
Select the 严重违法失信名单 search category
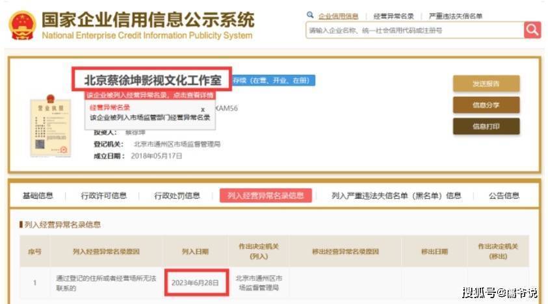click(x=456, y=16)
